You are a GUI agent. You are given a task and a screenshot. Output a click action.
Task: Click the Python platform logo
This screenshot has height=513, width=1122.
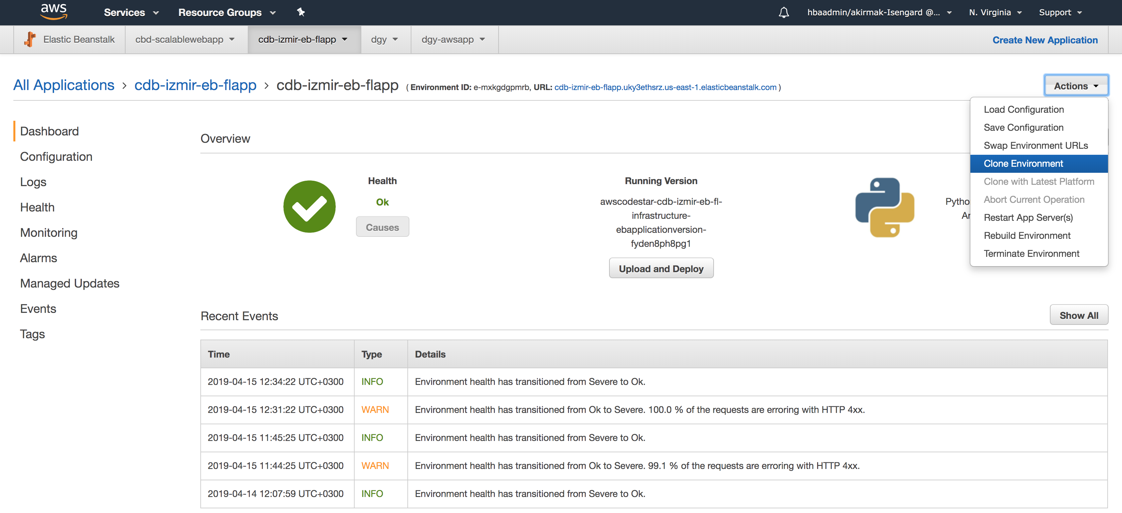(885, 207)
